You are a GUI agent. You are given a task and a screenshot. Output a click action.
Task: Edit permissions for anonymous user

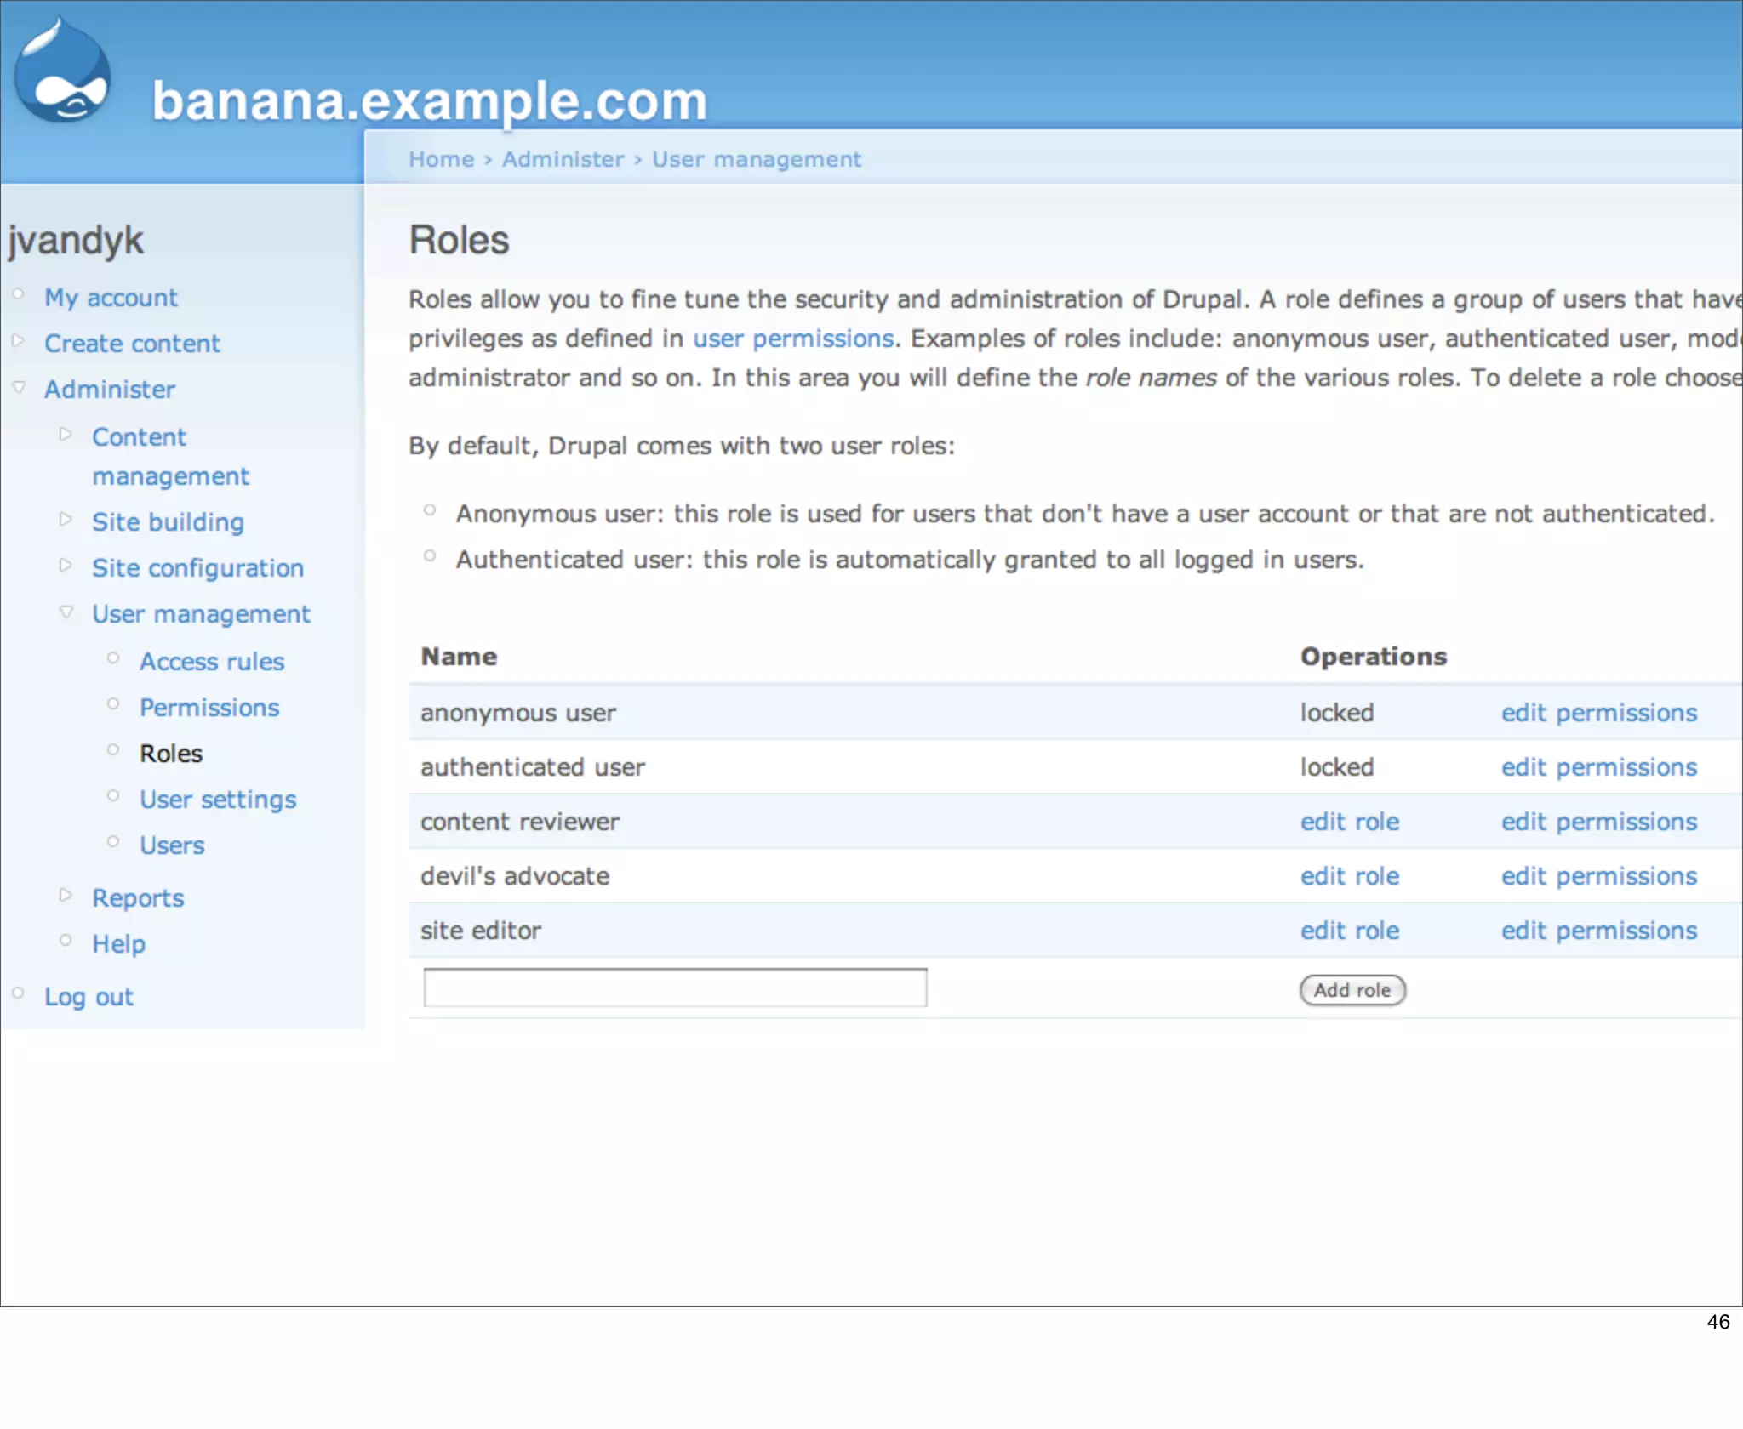(x=1598, y=713)
